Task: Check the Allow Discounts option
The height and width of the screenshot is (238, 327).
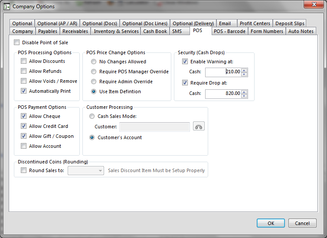Action: coord(23,62)
